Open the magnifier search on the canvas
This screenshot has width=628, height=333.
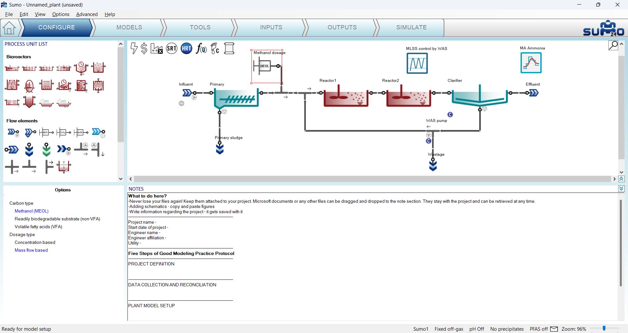[x=613, y=45]
